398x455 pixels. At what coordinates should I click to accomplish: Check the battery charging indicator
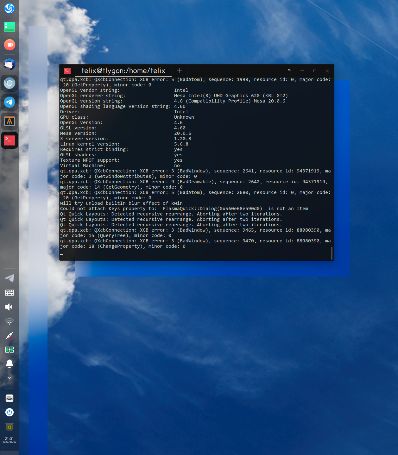[9, 350]
